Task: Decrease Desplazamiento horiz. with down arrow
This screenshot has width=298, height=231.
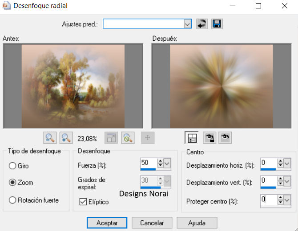Action: pyautogui.click(x=280, y=165)
